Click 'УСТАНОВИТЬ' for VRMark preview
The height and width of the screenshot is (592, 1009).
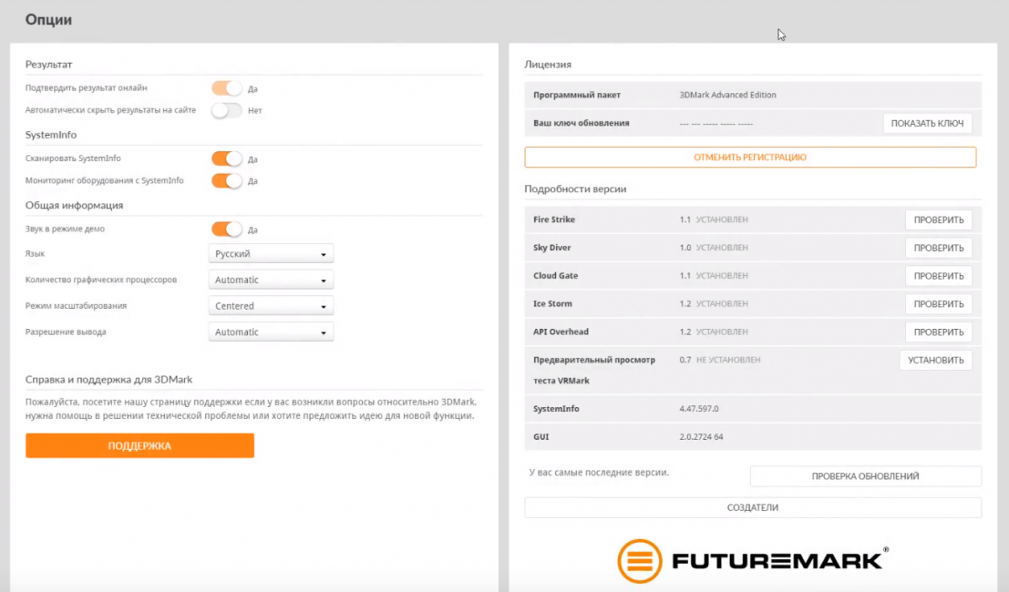pos(936,361)
